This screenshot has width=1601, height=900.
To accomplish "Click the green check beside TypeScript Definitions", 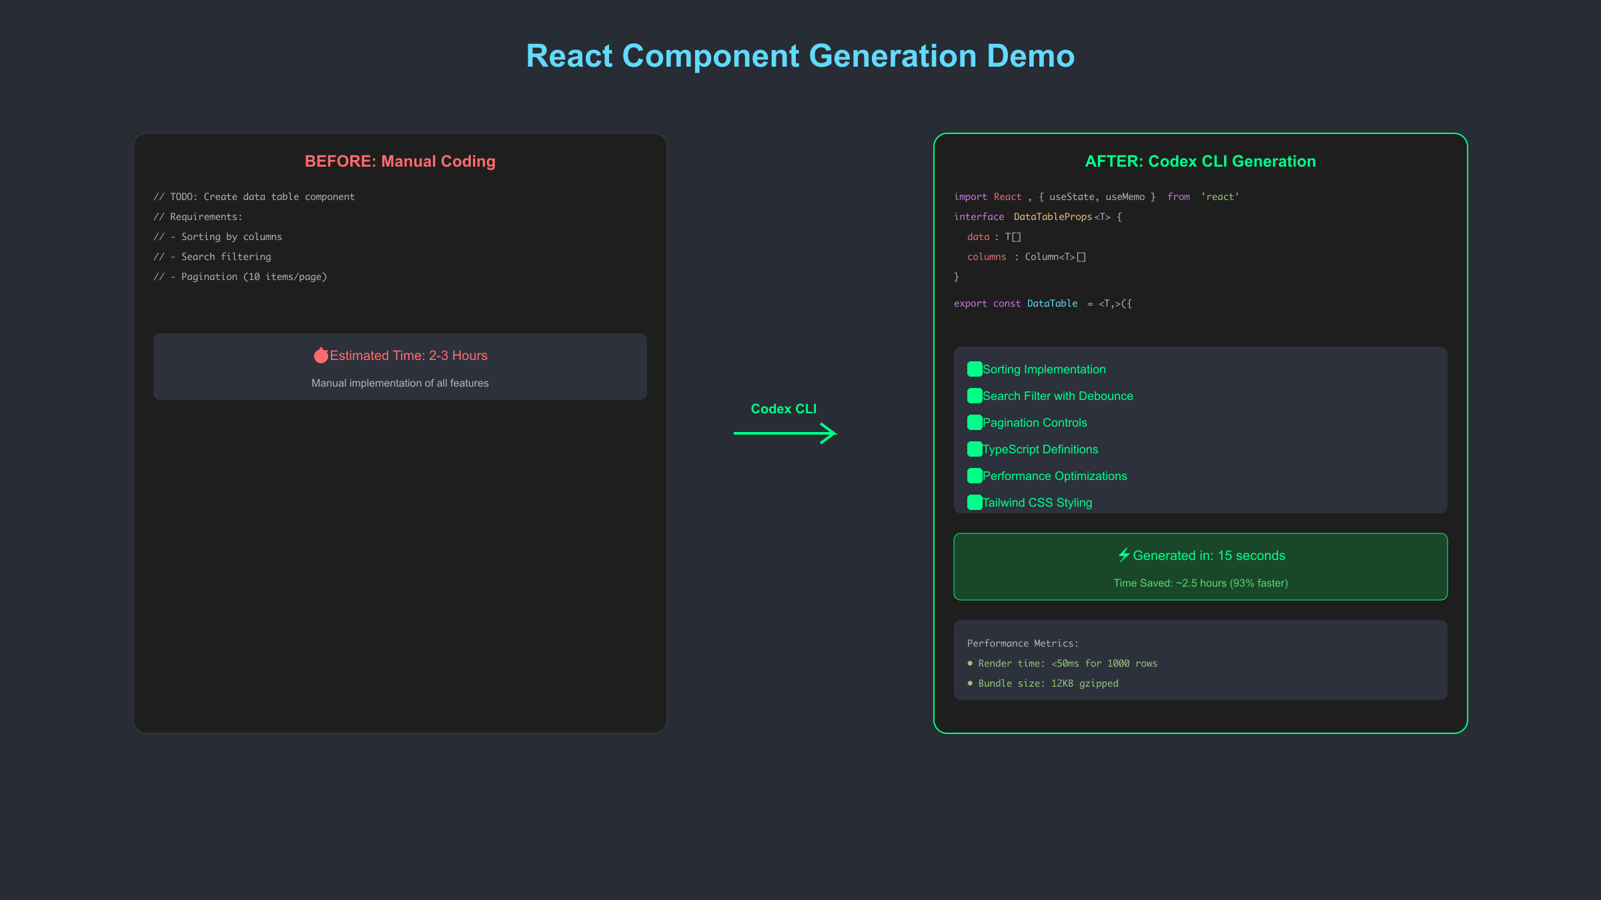I will pyautogui.click(x=975, y=449).
